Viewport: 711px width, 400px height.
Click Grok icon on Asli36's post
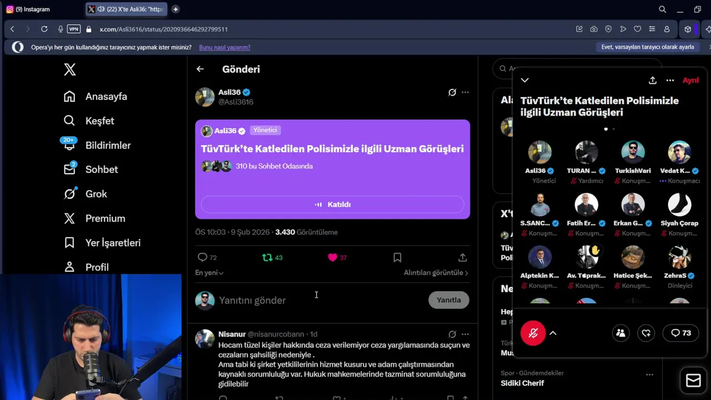point(452,92)
